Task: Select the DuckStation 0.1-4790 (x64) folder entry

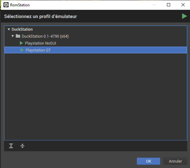Action: point(45,36)
